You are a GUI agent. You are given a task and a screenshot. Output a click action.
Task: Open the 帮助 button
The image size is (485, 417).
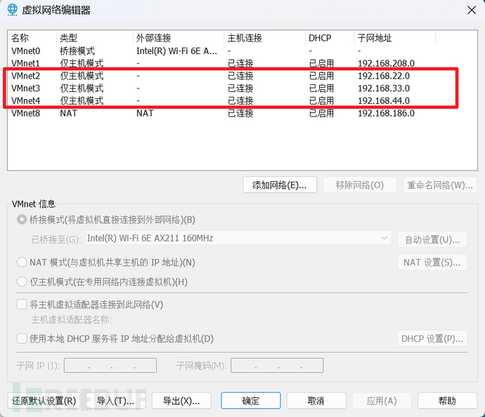coord(447,401)
